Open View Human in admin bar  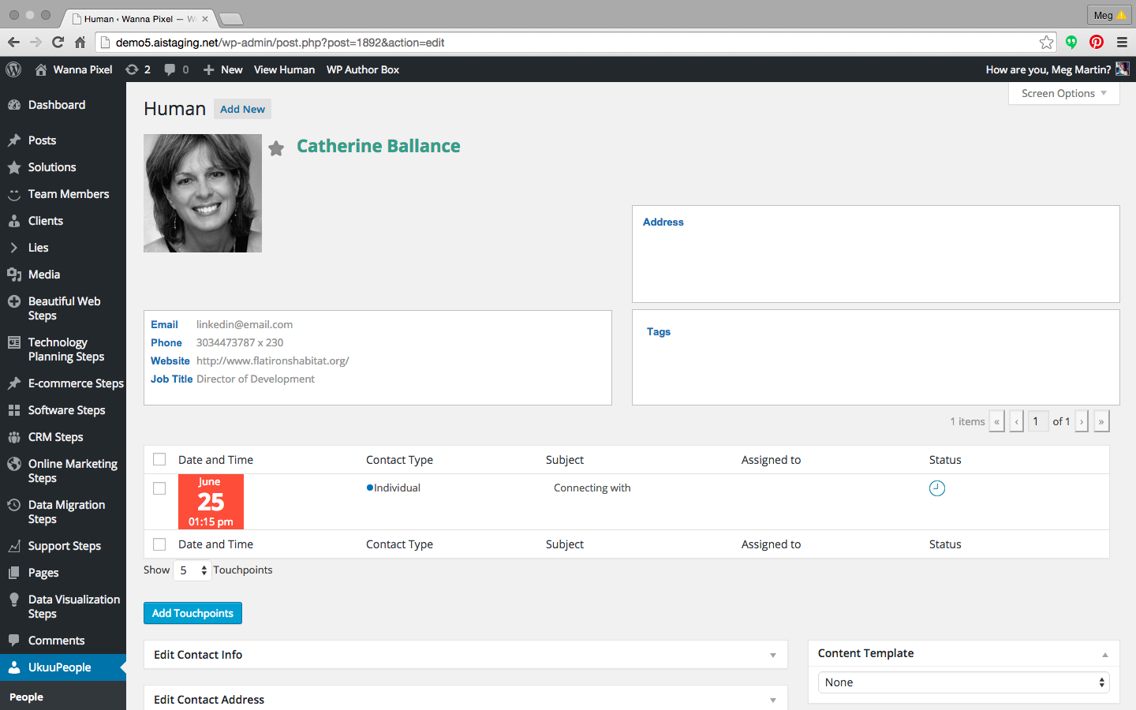click(284, 69)
